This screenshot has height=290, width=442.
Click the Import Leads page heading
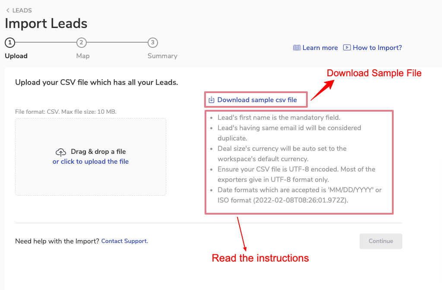tap(46, 23)
